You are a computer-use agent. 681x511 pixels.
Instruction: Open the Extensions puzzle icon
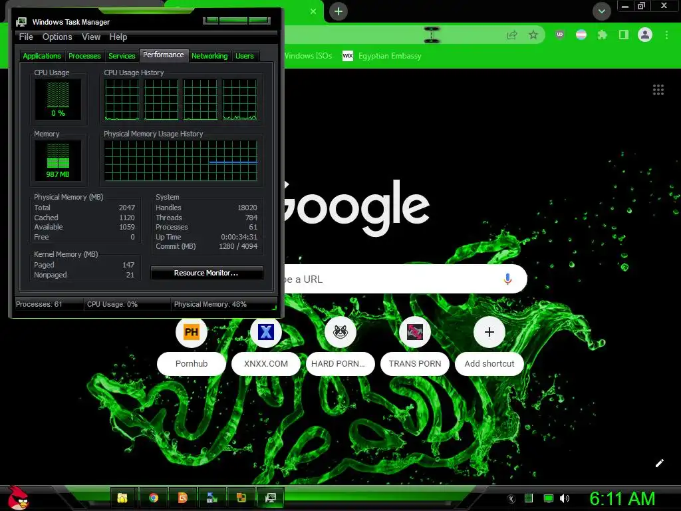602,35
